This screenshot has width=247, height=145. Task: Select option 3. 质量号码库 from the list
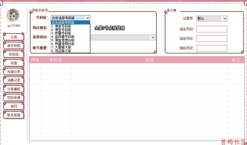(x=61, y=33)
